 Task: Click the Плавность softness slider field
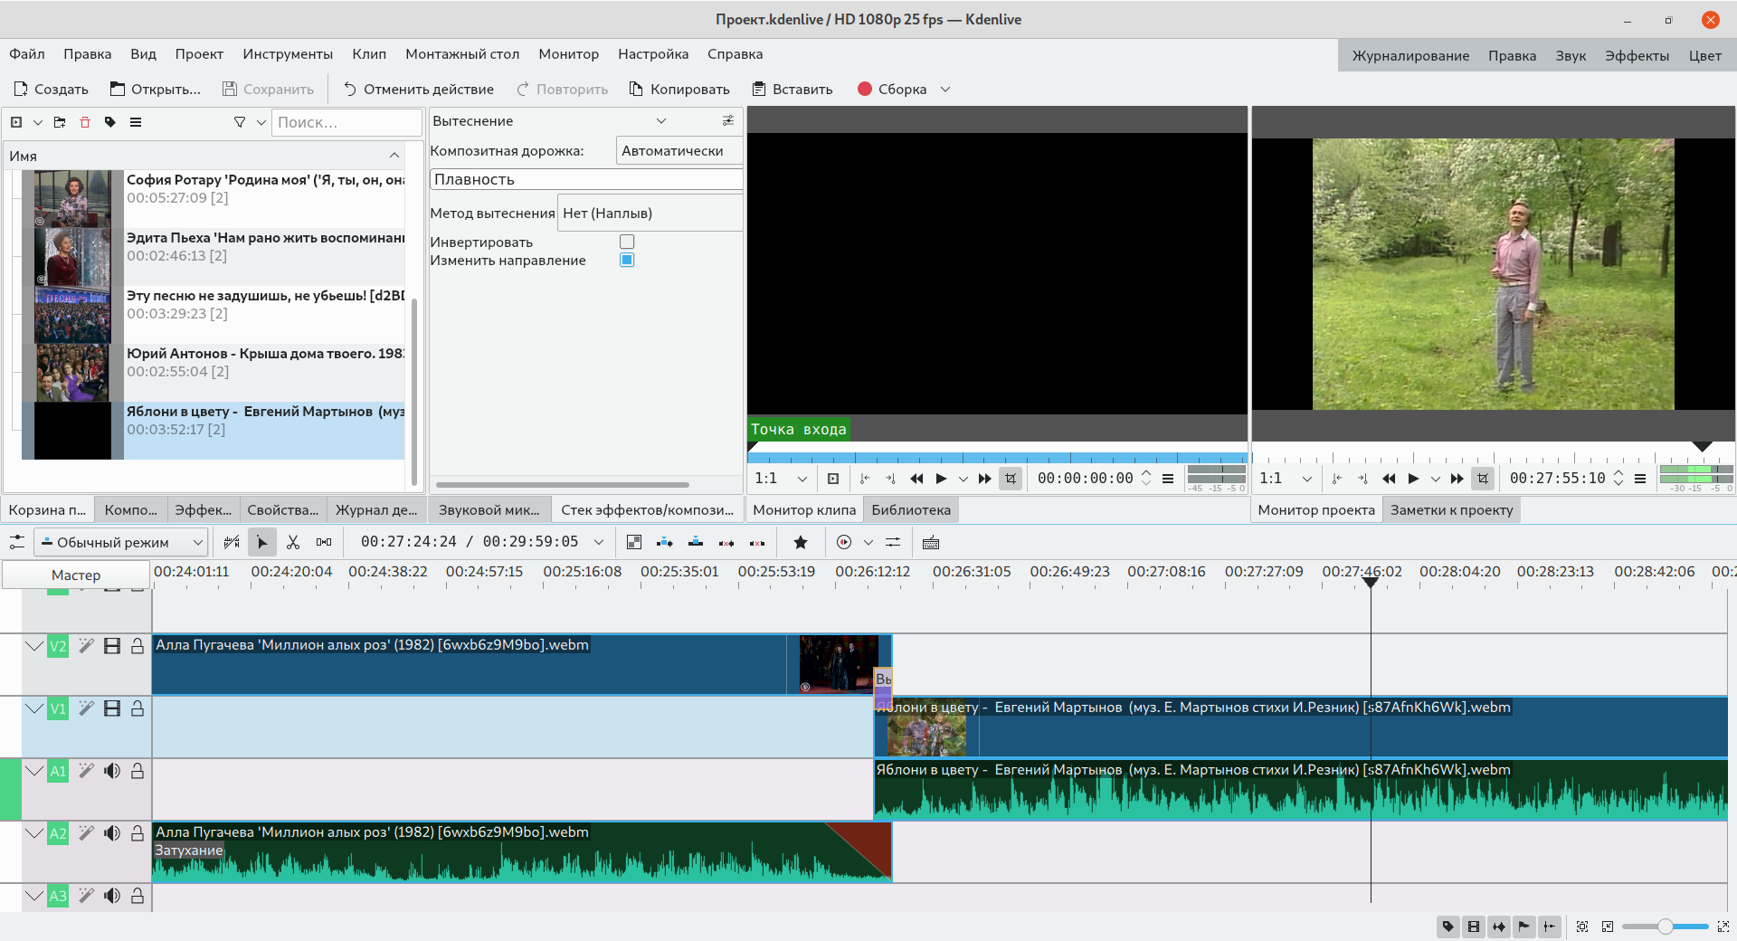click(x=586, y=179)
